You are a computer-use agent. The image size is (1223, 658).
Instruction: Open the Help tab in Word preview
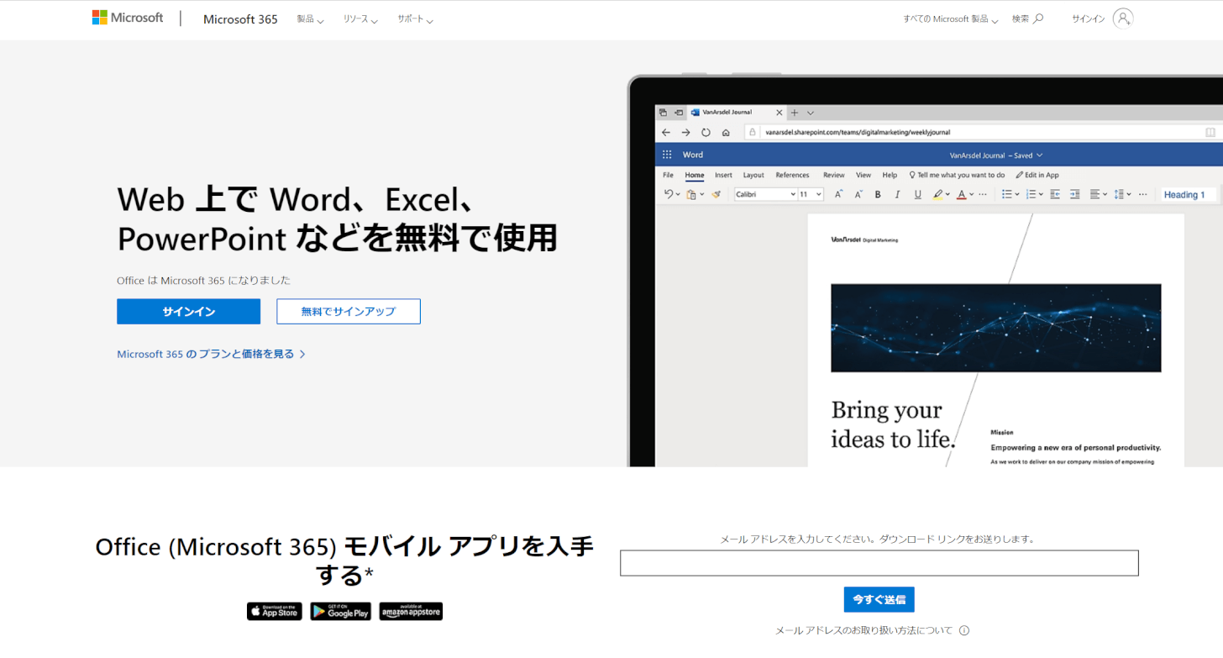pyautogui.click(x=890, y=175)
